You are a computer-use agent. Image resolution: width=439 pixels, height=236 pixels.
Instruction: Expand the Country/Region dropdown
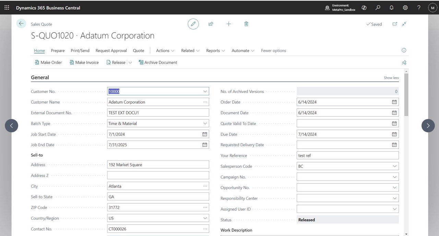205,218
